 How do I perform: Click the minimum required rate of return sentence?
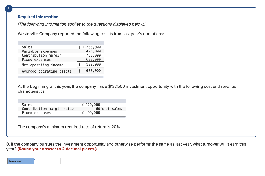click(69, 127)
